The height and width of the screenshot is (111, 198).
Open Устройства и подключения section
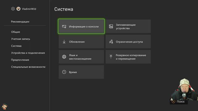coord(28,53)
